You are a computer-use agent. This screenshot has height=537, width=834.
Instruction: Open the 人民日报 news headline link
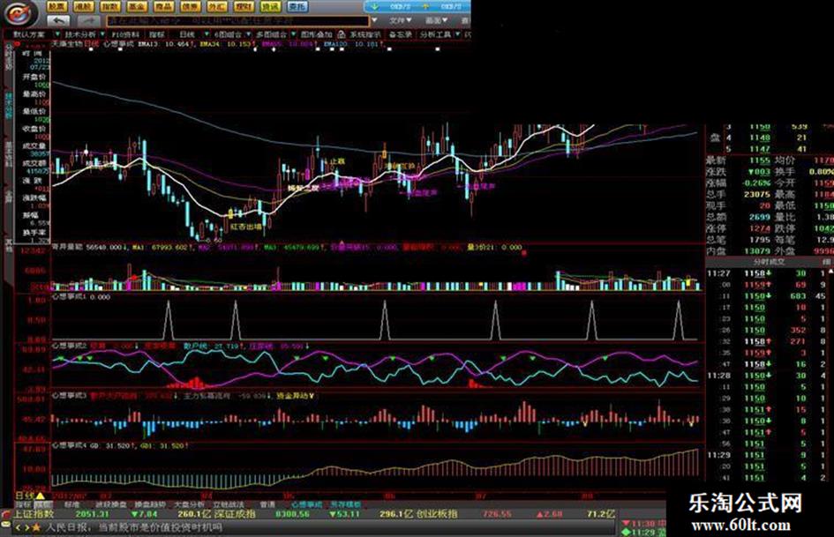pos(133,527)
